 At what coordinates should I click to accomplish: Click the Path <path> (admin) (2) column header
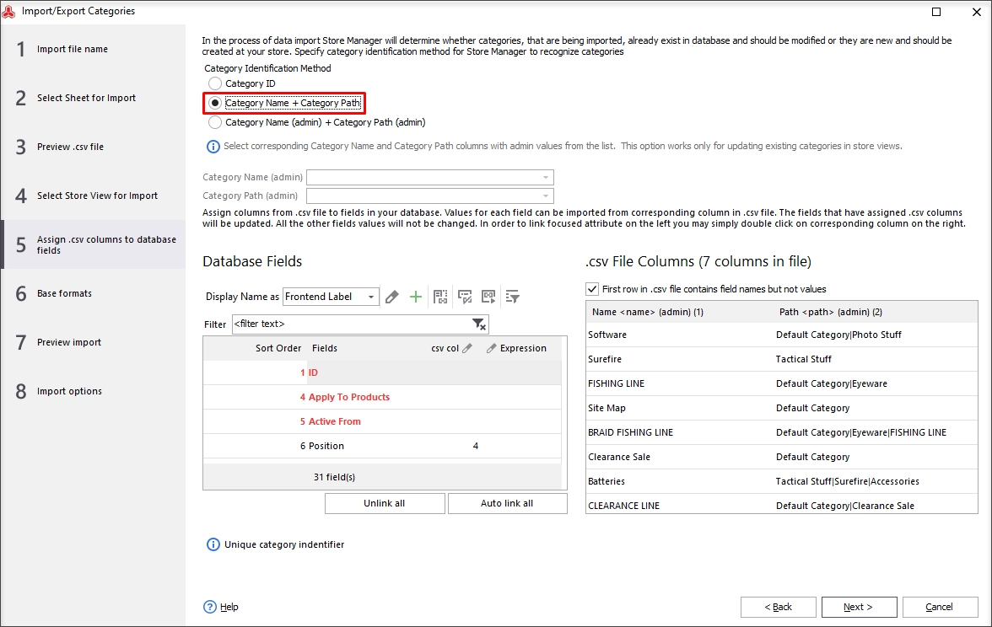click(x=831, y=312)
